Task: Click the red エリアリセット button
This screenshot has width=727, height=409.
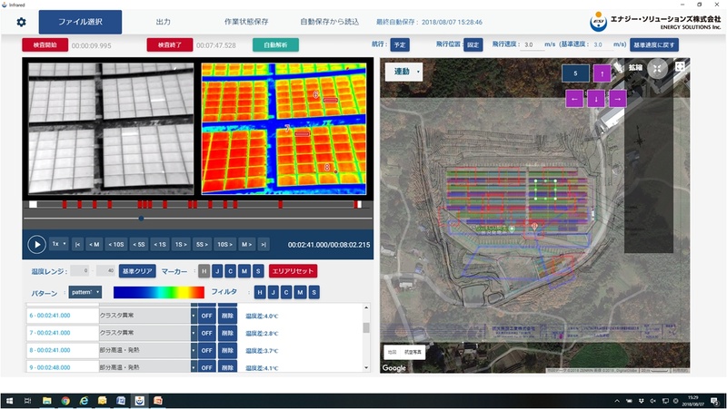Action: 294,271
